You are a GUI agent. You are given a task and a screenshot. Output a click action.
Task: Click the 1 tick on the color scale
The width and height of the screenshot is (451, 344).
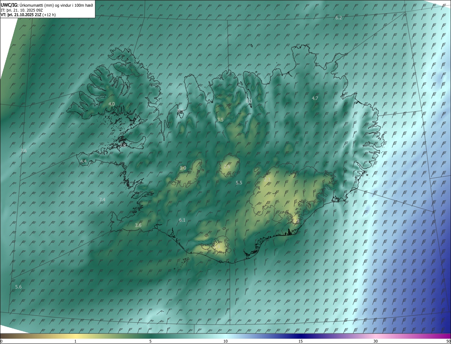tap(75, 342)
